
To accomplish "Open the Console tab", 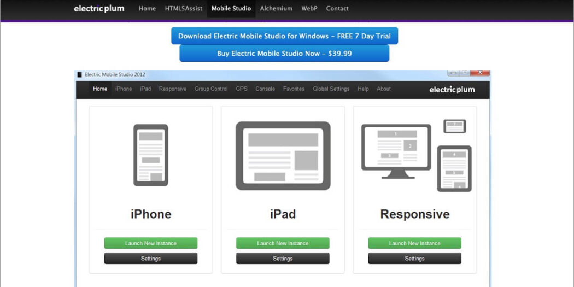I will 265,89.
